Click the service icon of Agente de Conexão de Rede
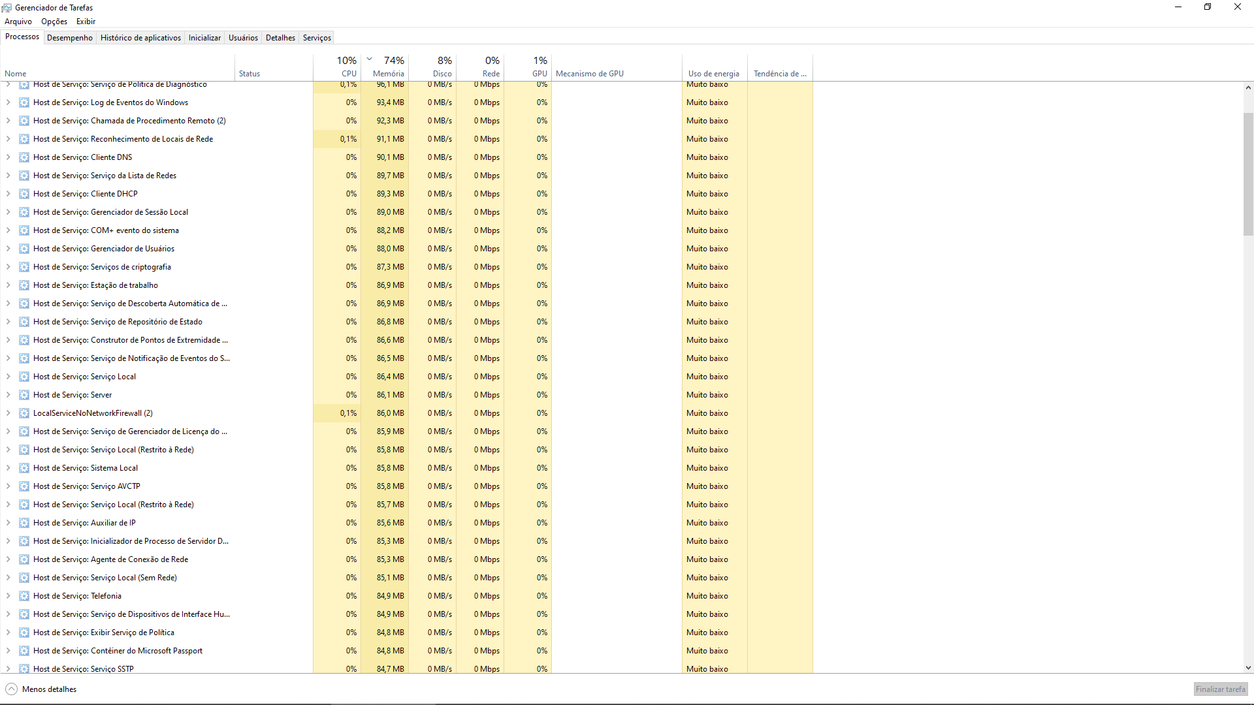Image resolution: width=1254 pixels, height=705 pixels. pos(24,559)
